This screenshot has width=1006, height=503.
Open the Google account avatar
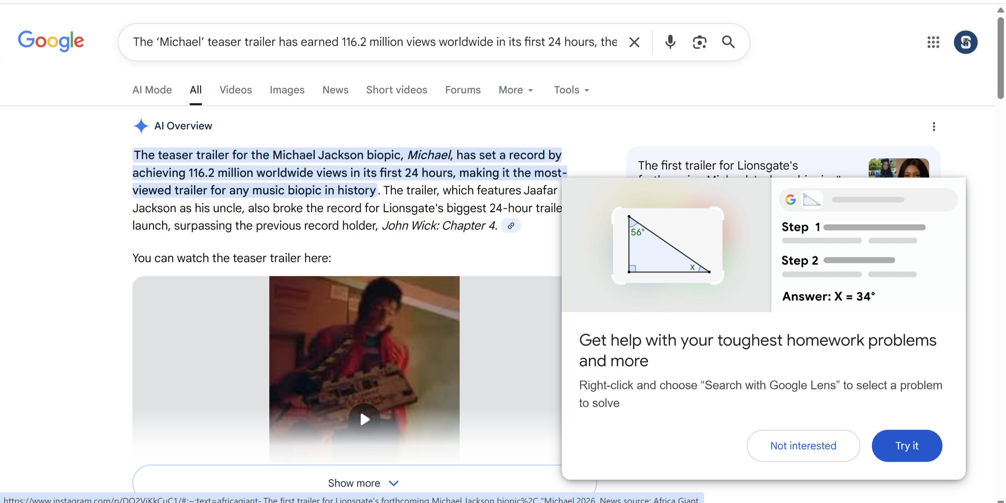pos(965,42)
